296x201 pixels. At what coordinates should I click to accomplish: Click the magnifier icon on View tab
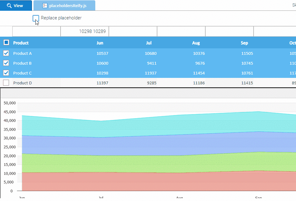(9, 6)
